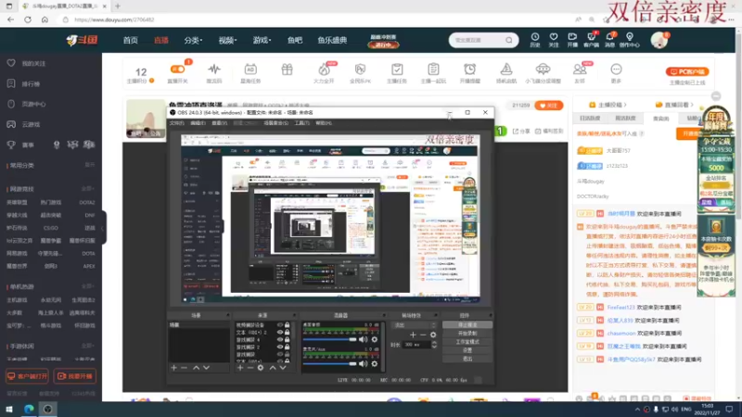Image resolution: width=742 pixels, height=417 pixels.
Task: Open 赛事 trophy icon in sidebar
Action: (x=11, y=145)
